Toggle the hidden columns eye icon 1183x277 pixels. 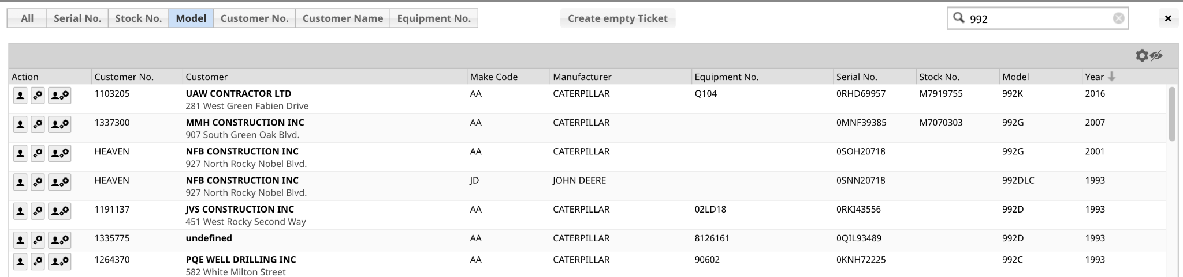point(1156,56)
